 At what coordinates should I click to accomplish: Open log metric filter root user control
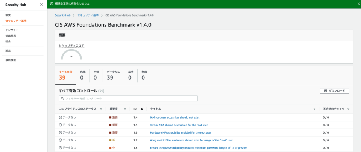coord(191,140)
